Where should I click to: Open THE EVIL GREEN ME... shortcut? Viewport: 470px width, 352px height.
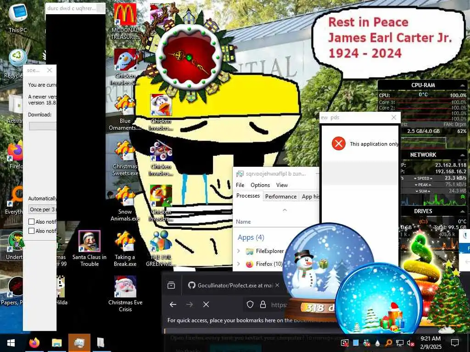161,249
